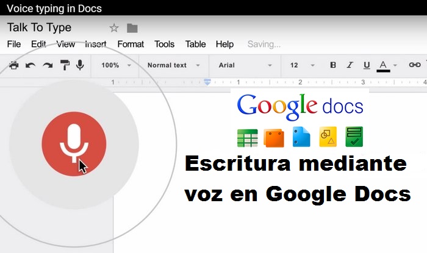Star the Talk To Type document

[114, 28]
